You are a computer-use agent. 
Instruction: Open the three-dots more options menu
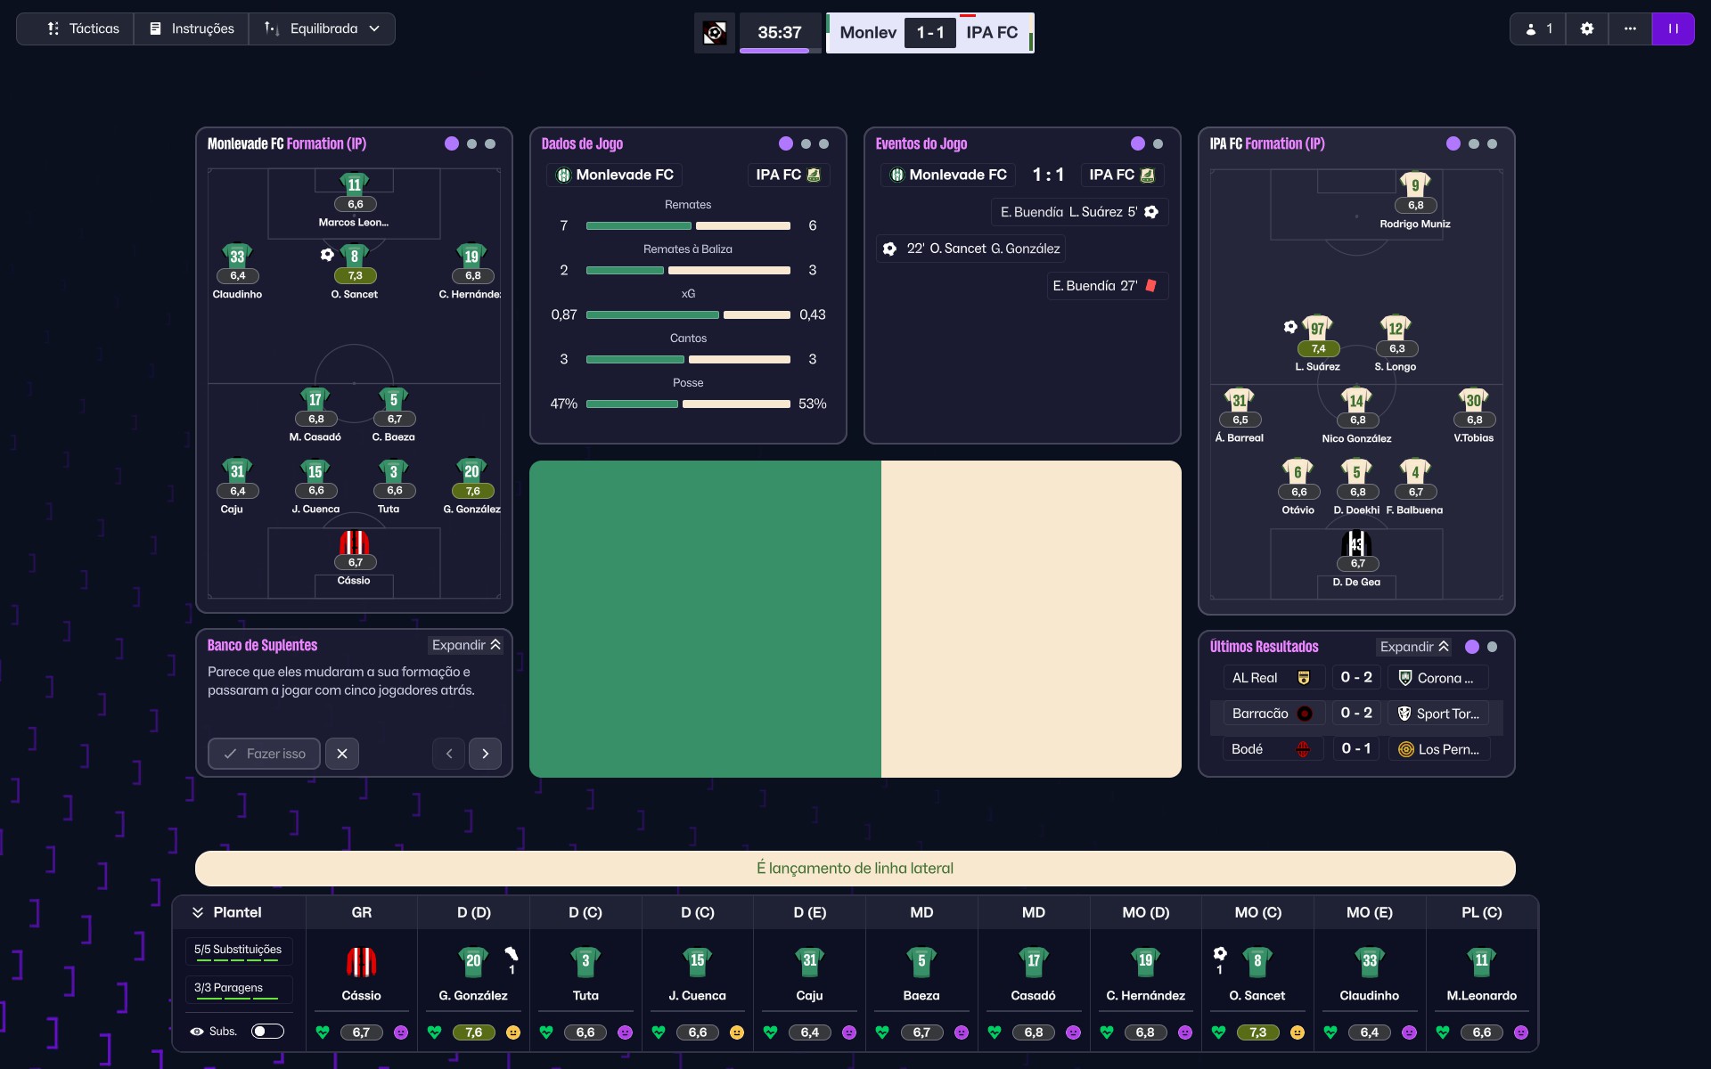coord(1629,29)
